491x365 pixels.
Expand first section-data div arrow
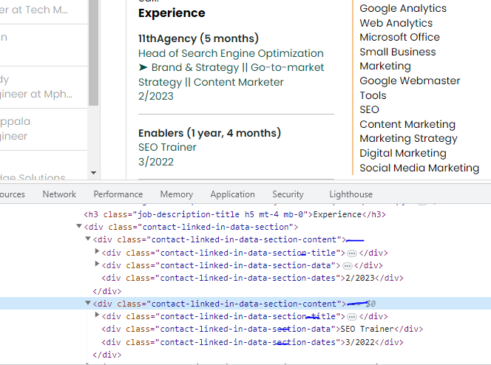pos(98,265)
